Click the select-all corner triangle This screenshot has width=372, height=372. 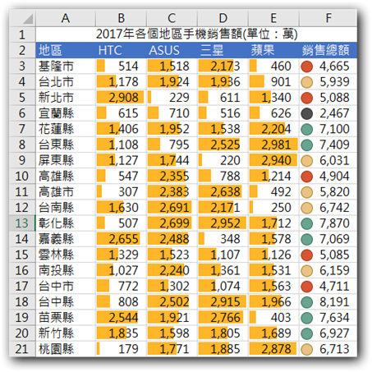tap(28, 19)
